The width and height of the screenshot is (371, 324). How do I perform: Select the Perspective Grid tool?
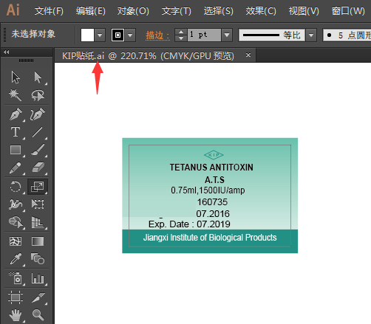(38, 222)
